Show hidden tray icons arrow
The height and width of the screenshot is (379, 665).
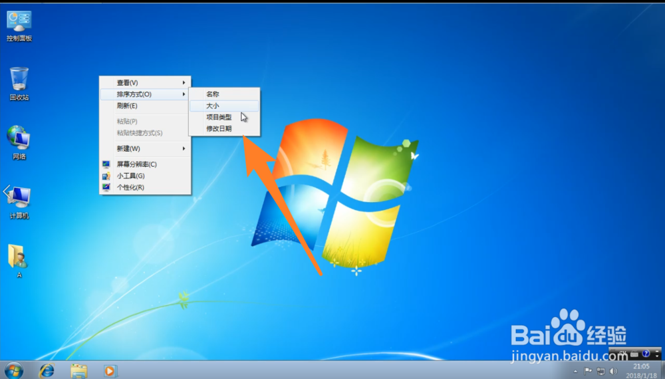pyautogui.click(x=575, y=372)
